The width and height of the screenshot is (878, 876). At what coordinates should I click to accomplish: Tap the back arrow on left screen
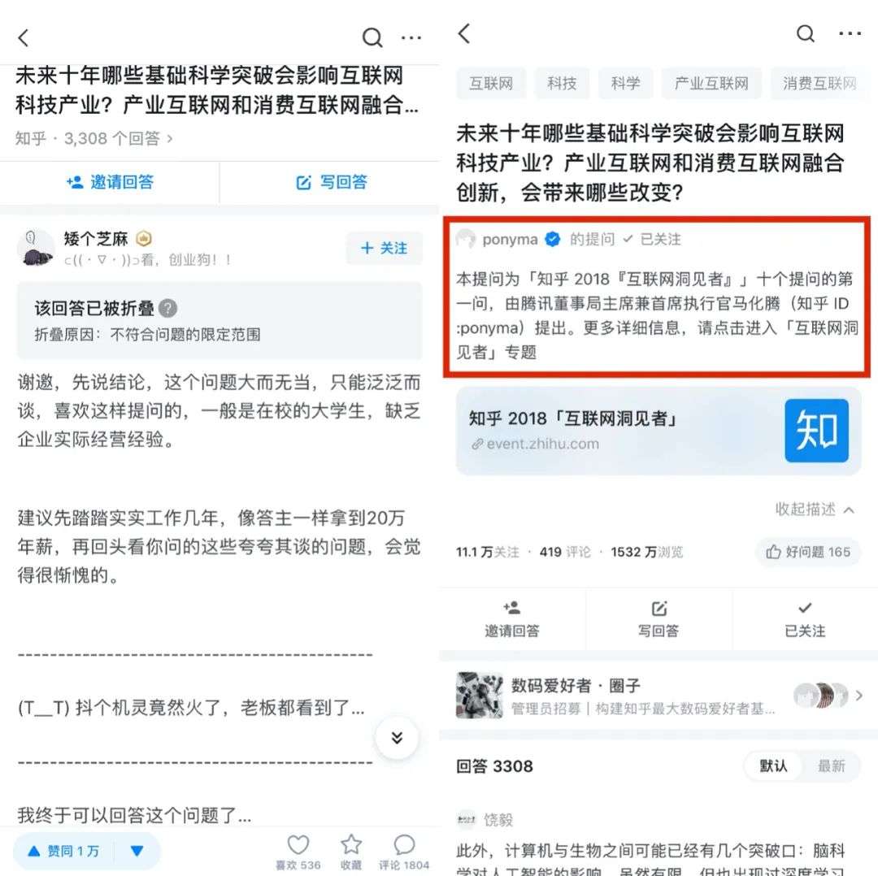(23, 38)
